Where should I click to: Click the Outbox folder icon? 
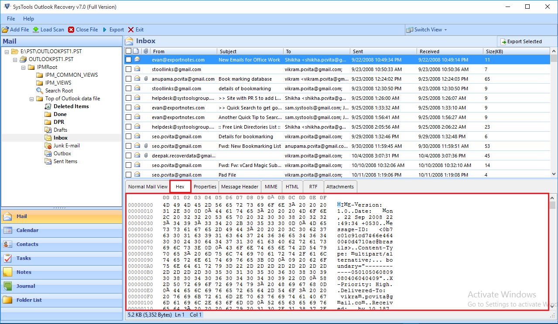coord(48,153)
